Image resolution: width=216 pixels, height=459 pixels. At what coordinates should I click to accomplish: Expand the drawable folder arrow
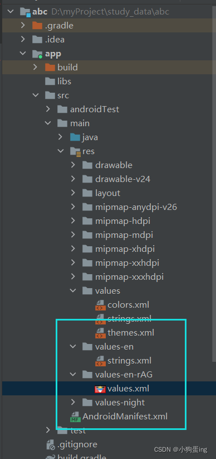coord(73,165)
